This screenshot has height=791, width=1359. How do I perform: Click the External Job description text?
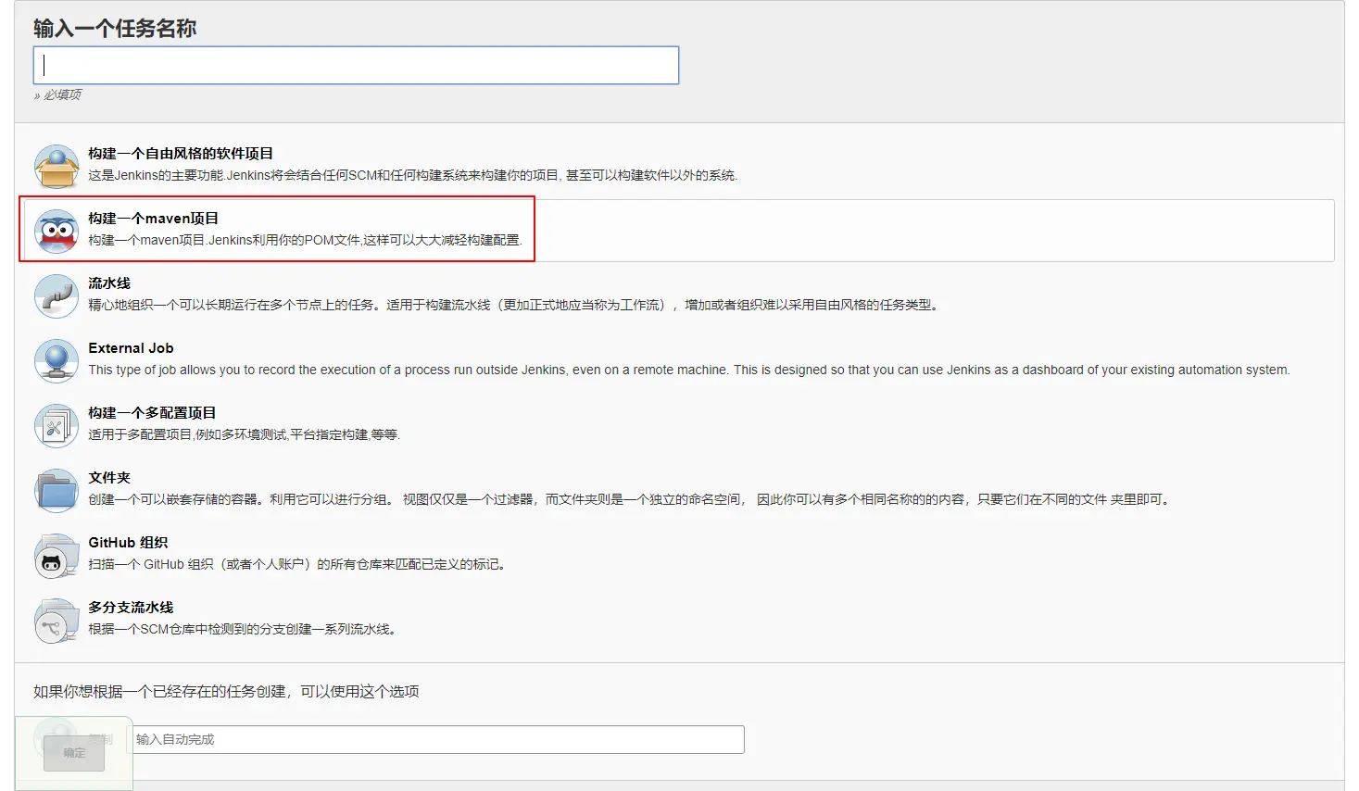click(x=689, y=370)
